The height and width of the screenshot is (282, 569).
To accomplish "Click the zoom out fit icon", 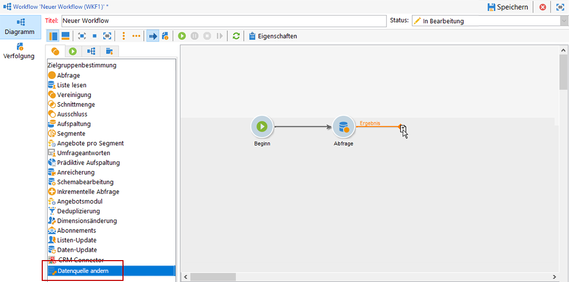I will [82, 36].
